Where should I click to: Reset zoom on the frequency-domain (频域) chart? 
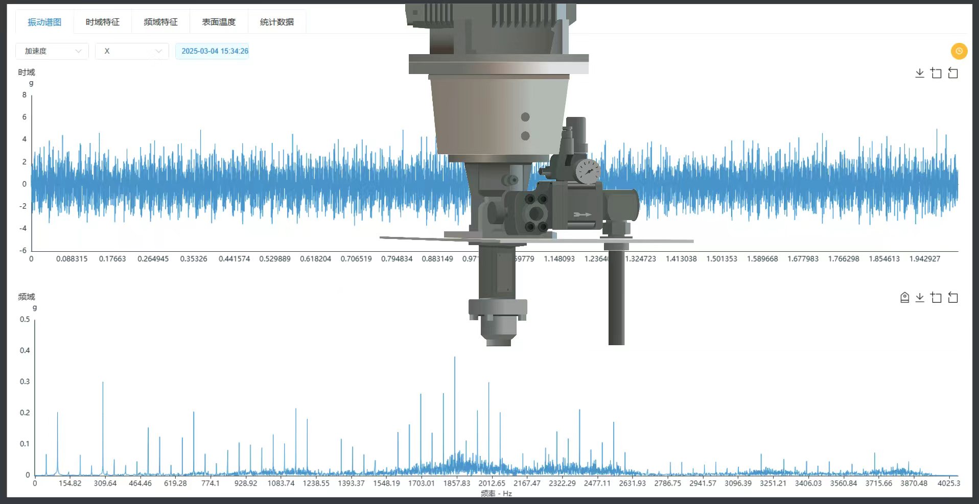point(953,298)
